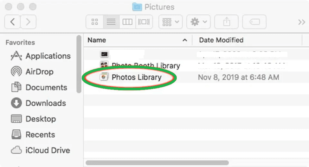Open the group-by arrangement dropdown

[x=171, y=22]
